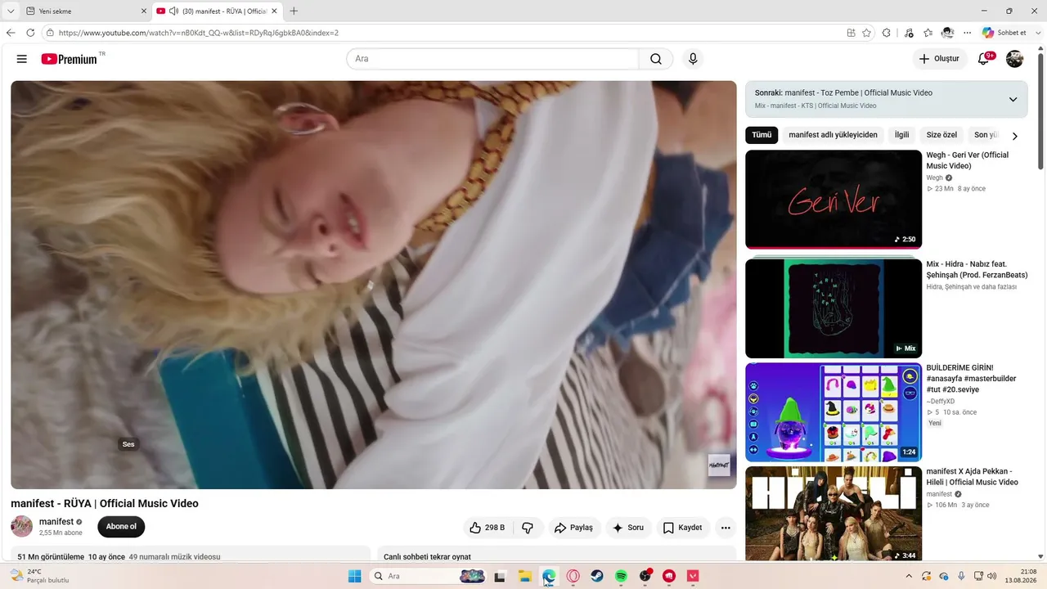Image resolution: width=1047 pixels, height=589 pixels.
Task: Open a new browser tab
Action: 294,11
